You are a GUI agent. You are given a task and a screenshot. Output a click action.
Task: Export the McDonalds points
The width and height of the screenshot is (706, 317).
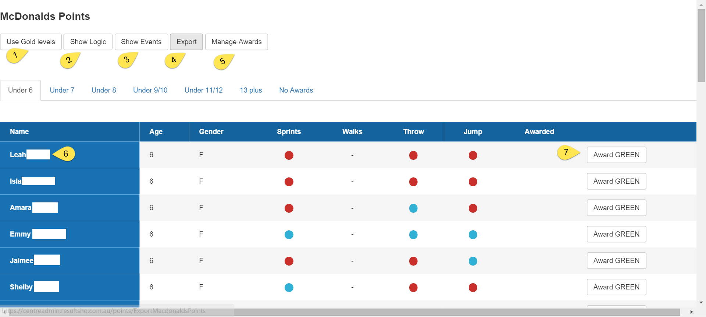click(x=186, y=42)
